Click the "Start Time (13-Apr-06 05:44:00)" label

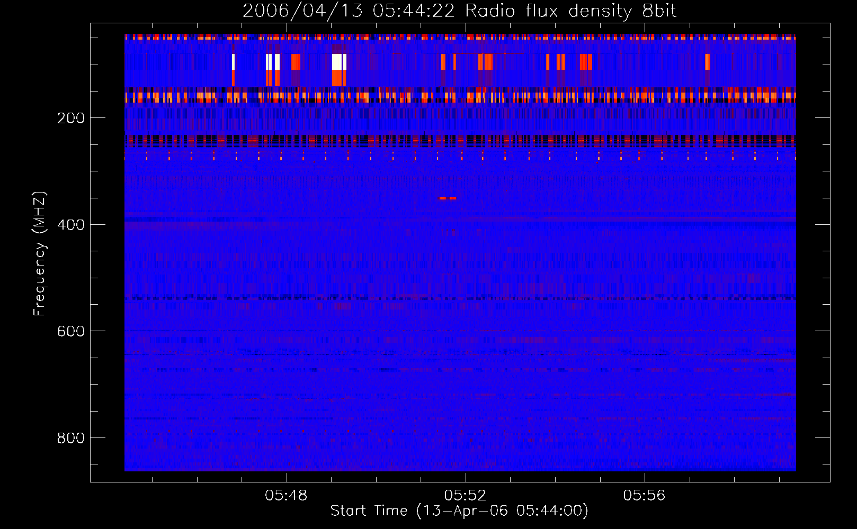tap(459, 511)
